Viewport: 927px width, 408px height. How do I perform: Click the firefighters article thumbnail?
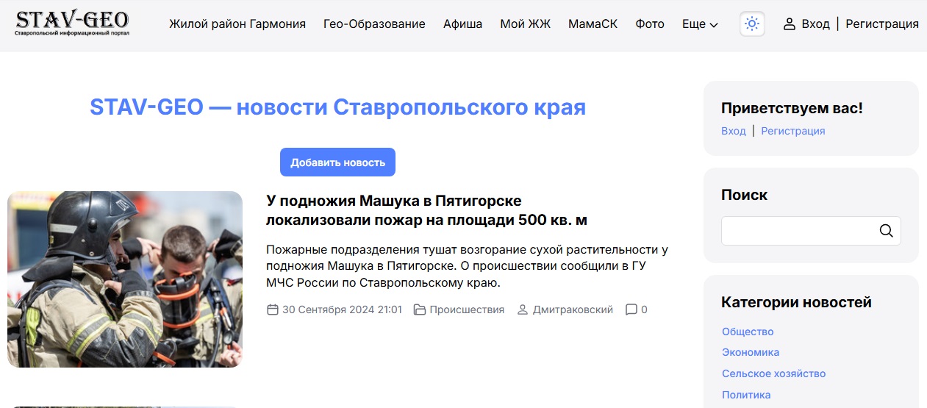pyautogui.click(x=125, y=279)
